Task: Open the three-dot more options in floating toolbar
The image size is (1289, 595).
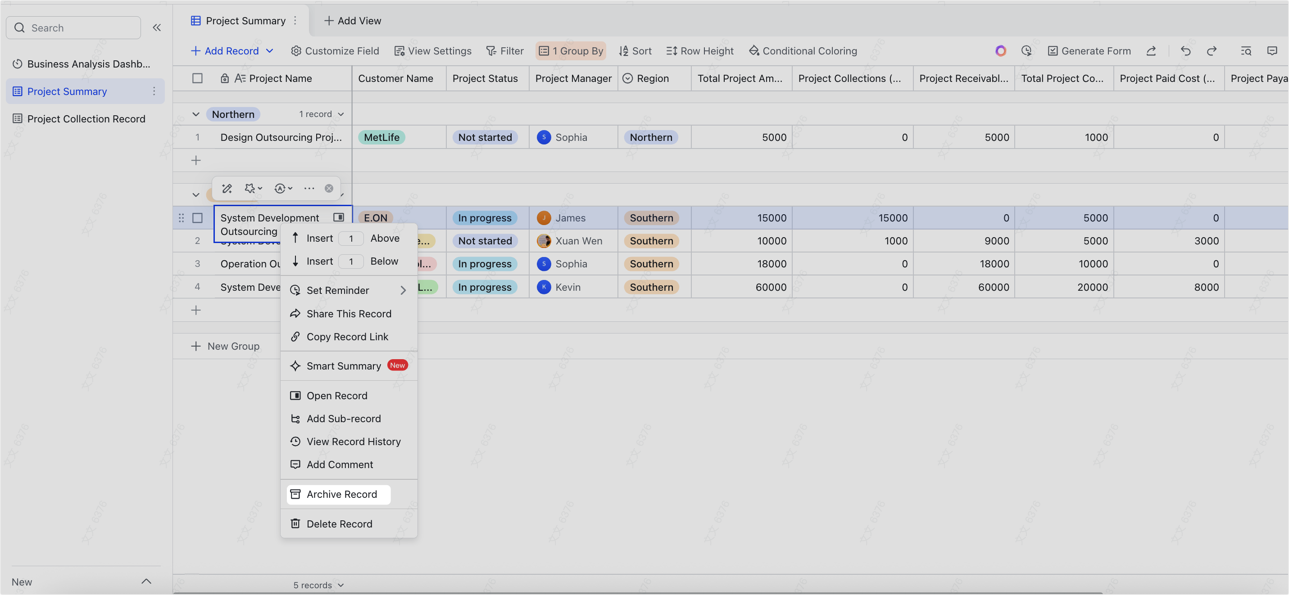Action: pyautogui.click(x=309, y=189)
